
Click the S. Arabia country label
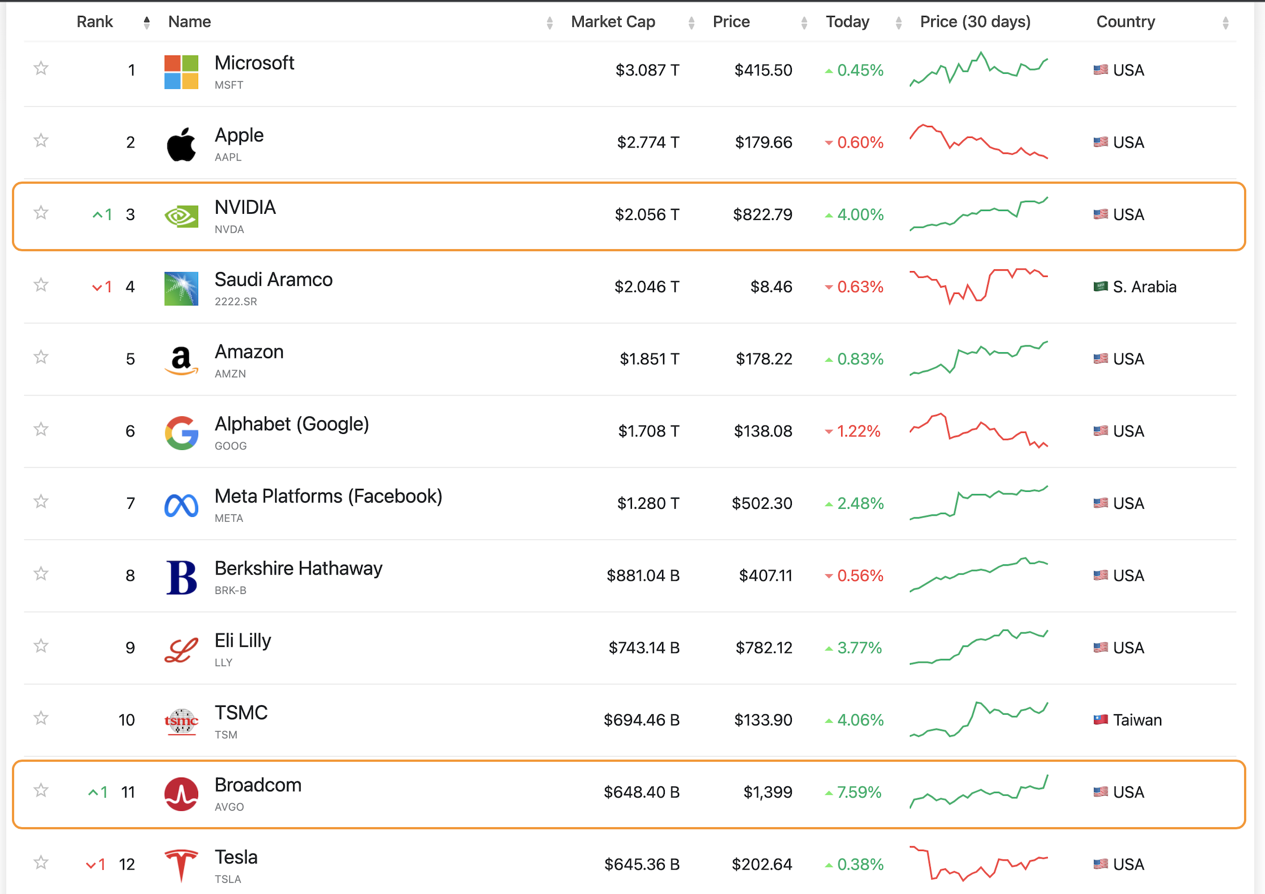click(1144, 287)
